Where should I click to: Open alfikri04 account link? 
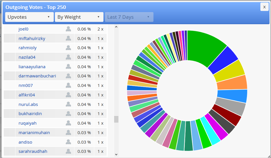[x=27, y=95]
